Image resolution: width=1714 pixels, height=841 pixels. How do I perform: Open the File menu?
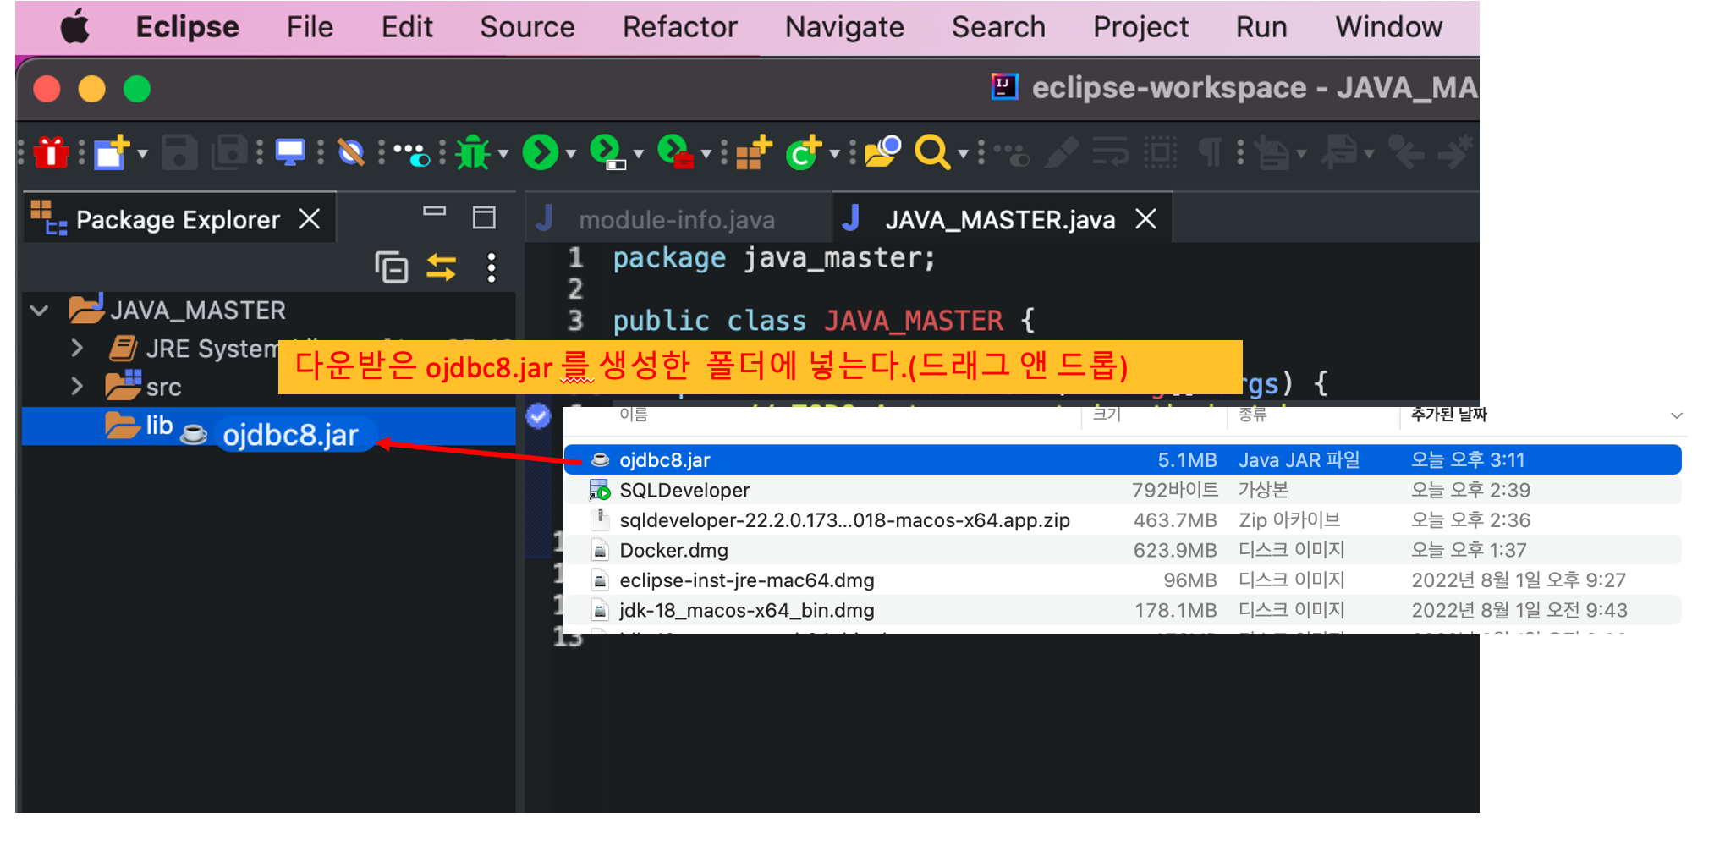(x=310, y=27)
